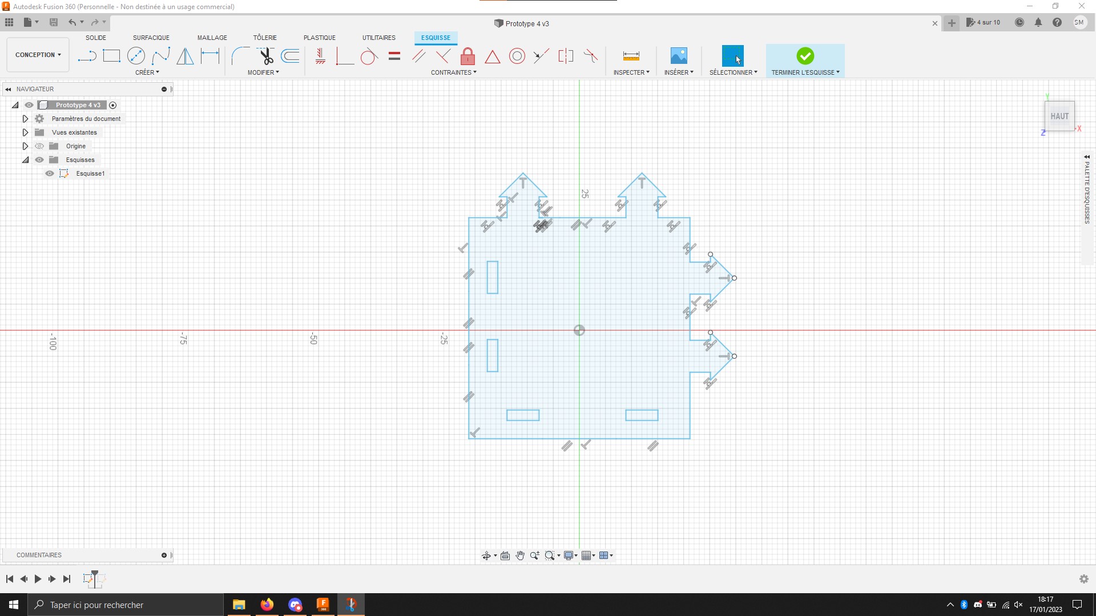Select the Circle sketch tool

tap(136, 56)
